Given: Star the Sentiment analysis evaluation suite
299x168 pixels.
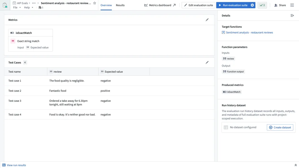Looking at the screenshot, I should pyautogui.click(x=95, y=3).
